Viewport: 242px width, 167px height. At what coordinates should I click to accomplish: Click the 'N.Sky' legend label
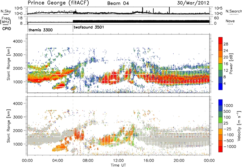6,11
